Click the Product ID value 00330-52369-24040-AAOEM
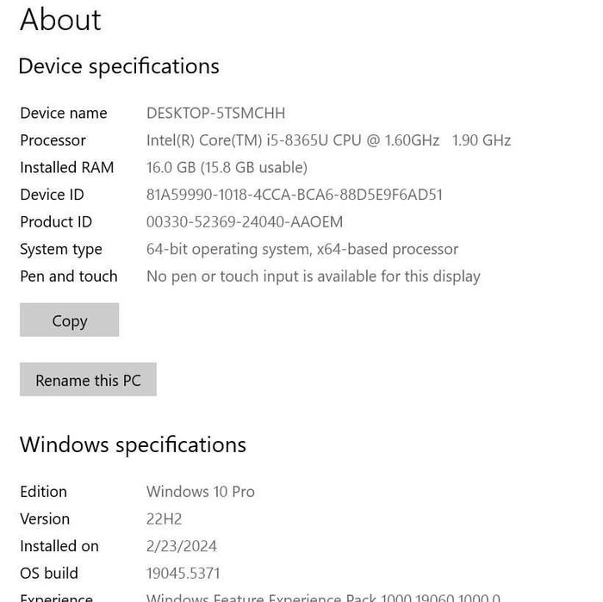Image resolution: width=603 pixels, height=602 pixels. click(x=245, y=222)
